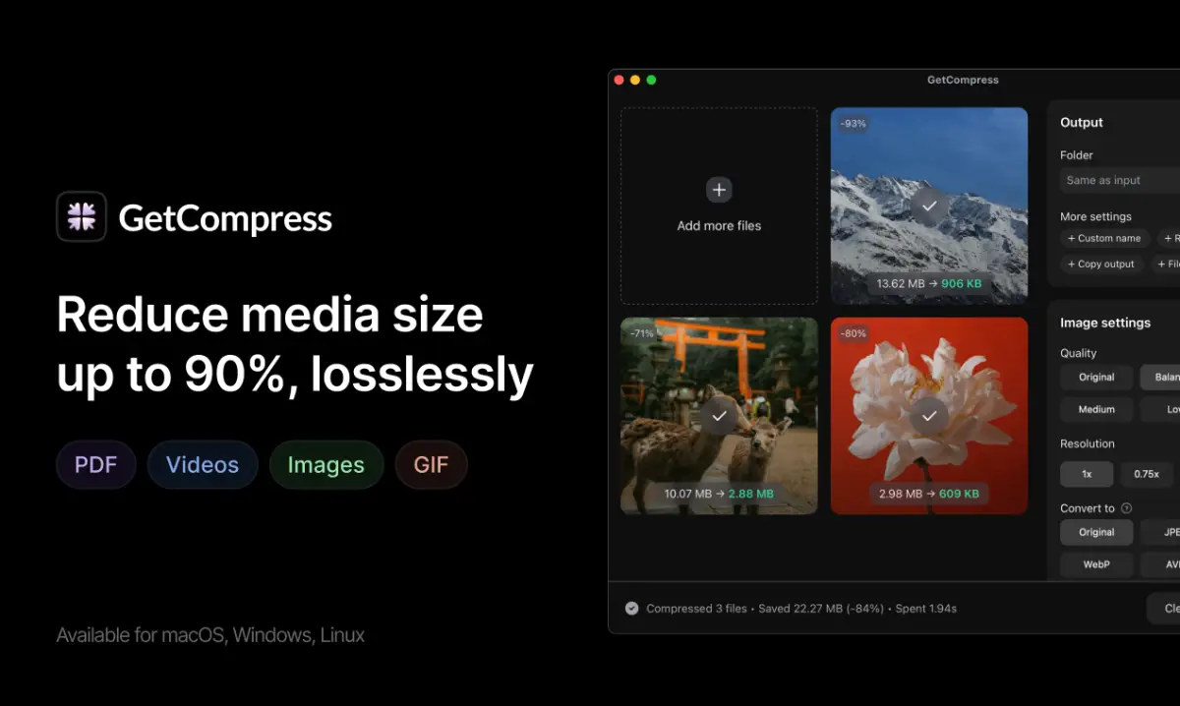Click the status bar completed check icon
Viewport: 1180px width, 706px height.
[x=631, y=609]
